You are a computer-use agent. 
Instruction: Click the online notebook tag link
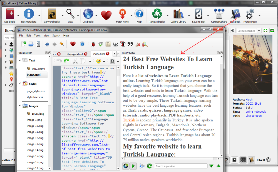[x=256, y=112]
